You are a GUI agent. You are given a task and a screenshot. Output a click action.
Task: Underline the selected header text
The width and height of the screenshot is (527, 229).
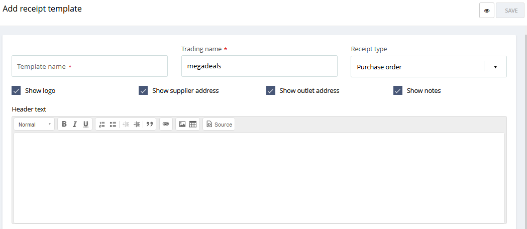(x=86, y=124)
